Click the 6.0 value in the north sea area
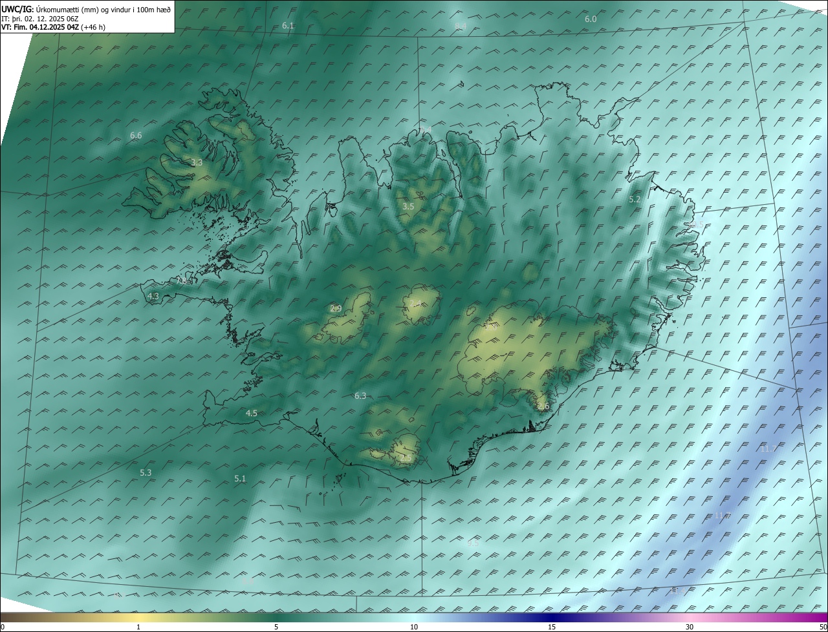Image resolution: width=828 pixels, height=632 pixels. [591, 19]
